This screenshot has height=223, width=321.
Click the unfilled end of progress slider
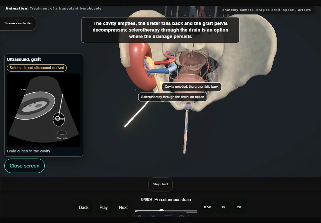tap(196, 212)
